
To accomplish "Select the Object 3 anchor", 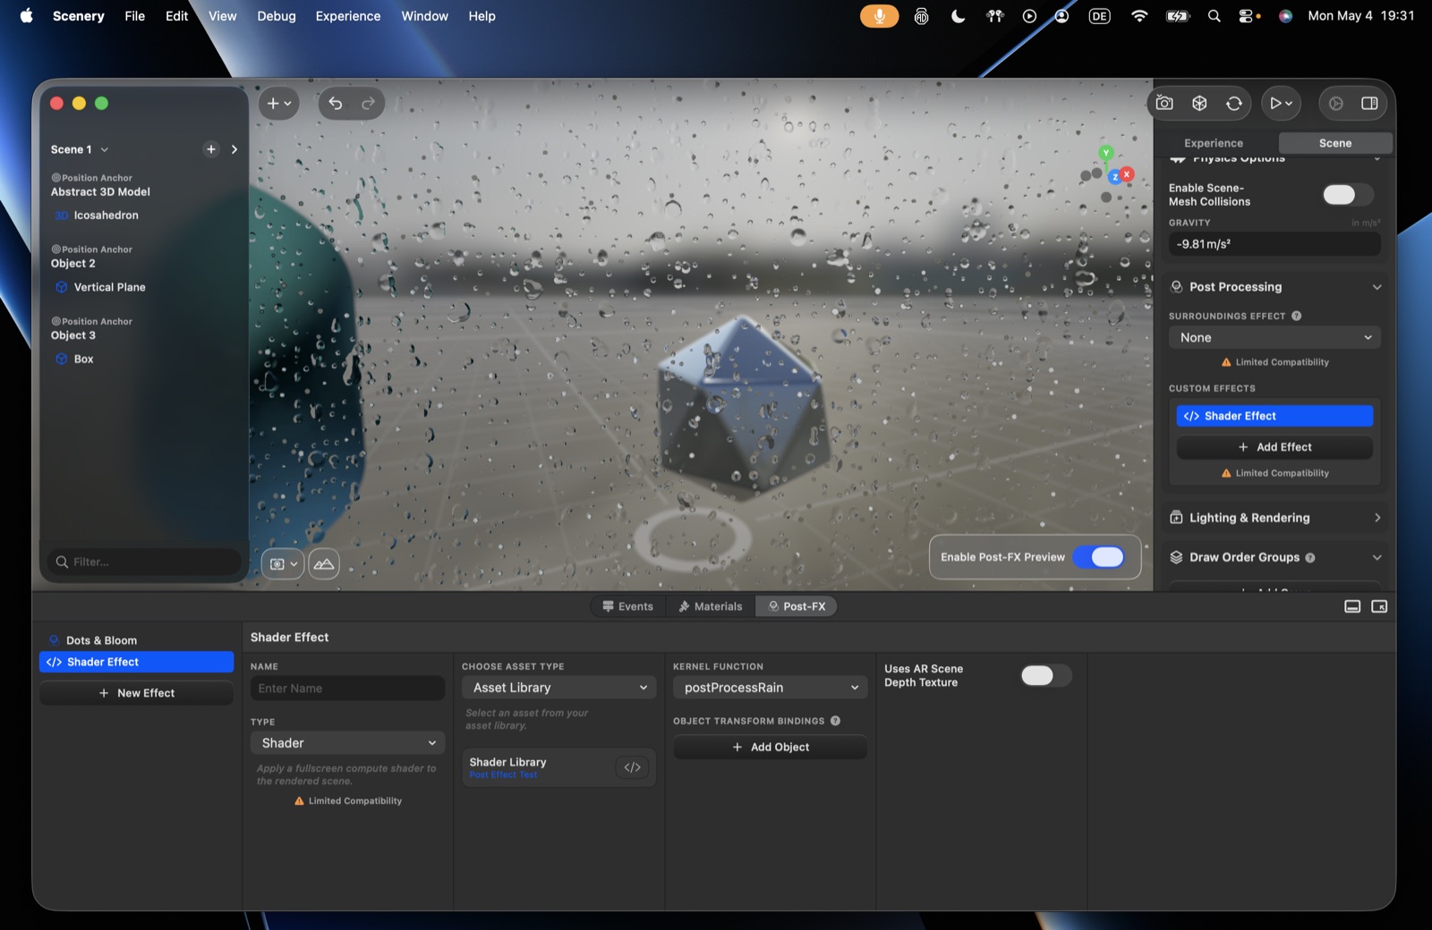I will [73, 335].
